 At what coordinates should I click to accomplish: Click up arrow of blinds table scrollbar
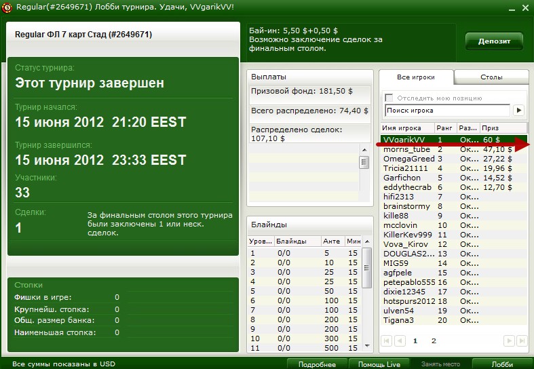367,241
